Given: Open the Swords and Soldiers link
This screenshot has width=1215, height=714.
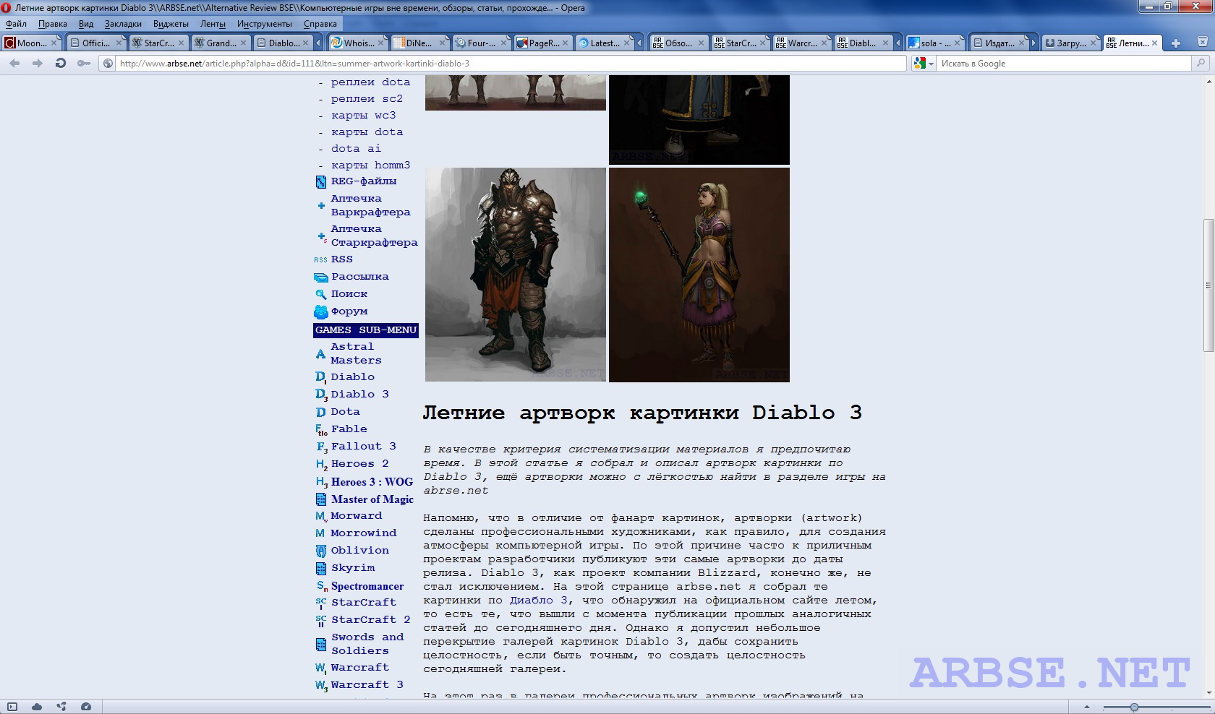Looking at the screenshot, I should [x=367, y=644].
